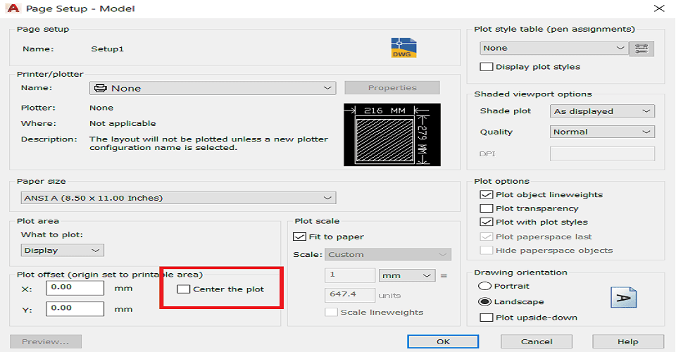Click the X plot offset input field
Screen dimensions: 676x352
75,288
